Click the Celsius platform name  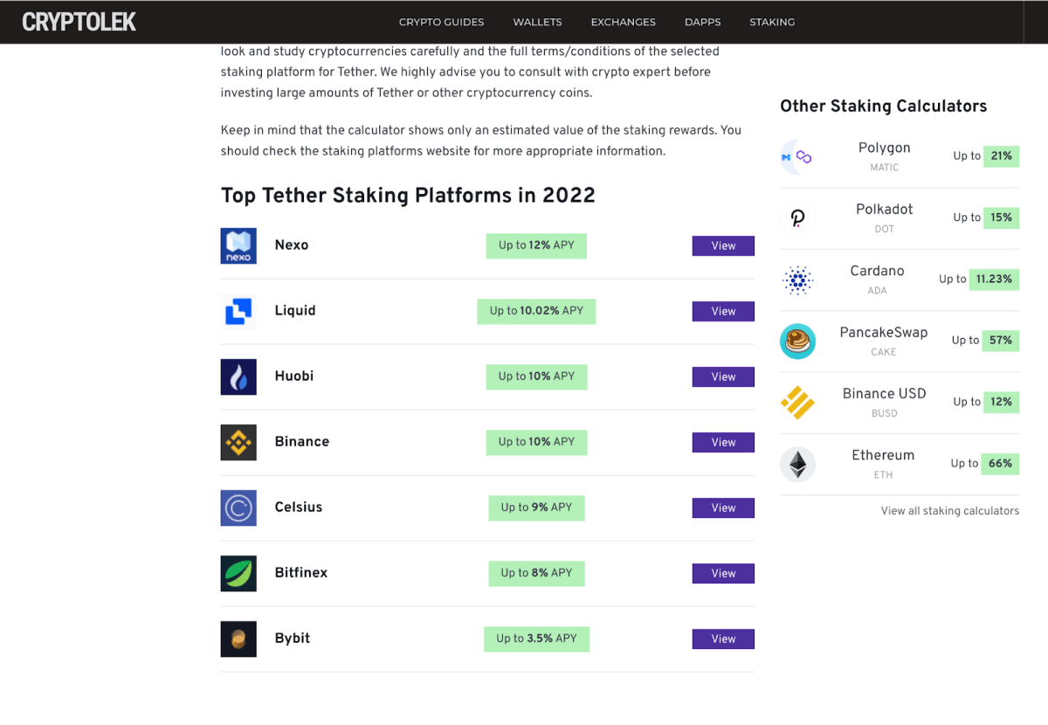299,507
